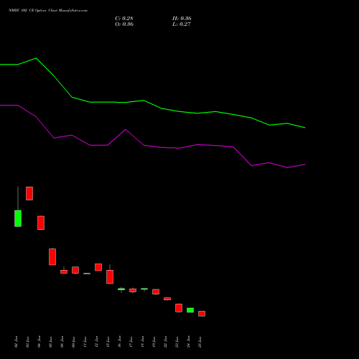The image size is (359, 359).
Task: Click the last red candle on the right
Action: coord(202,314)
